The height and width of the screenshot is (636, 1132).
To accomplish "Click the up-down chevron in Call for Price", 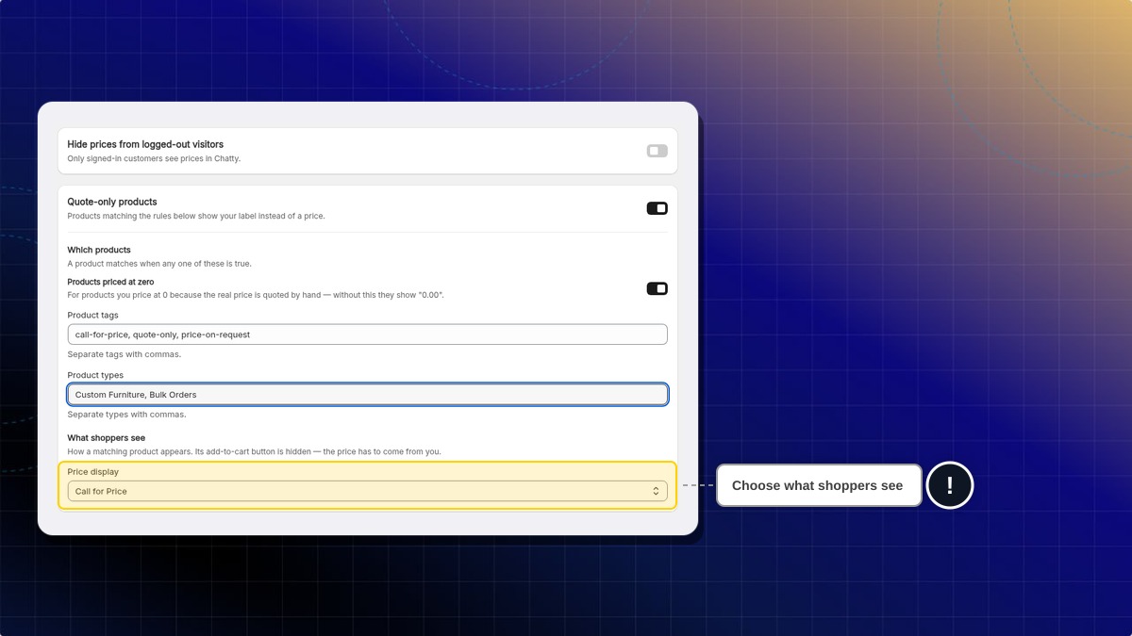I will click(x=656, y=491).
